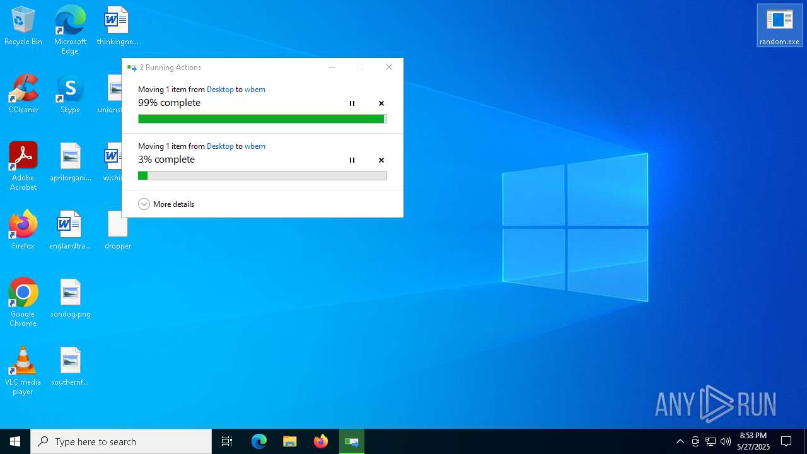The height and width of the screenshot is (454, 807).
Task: Select the VLC media player shortcut
Action: click(23, 371)
